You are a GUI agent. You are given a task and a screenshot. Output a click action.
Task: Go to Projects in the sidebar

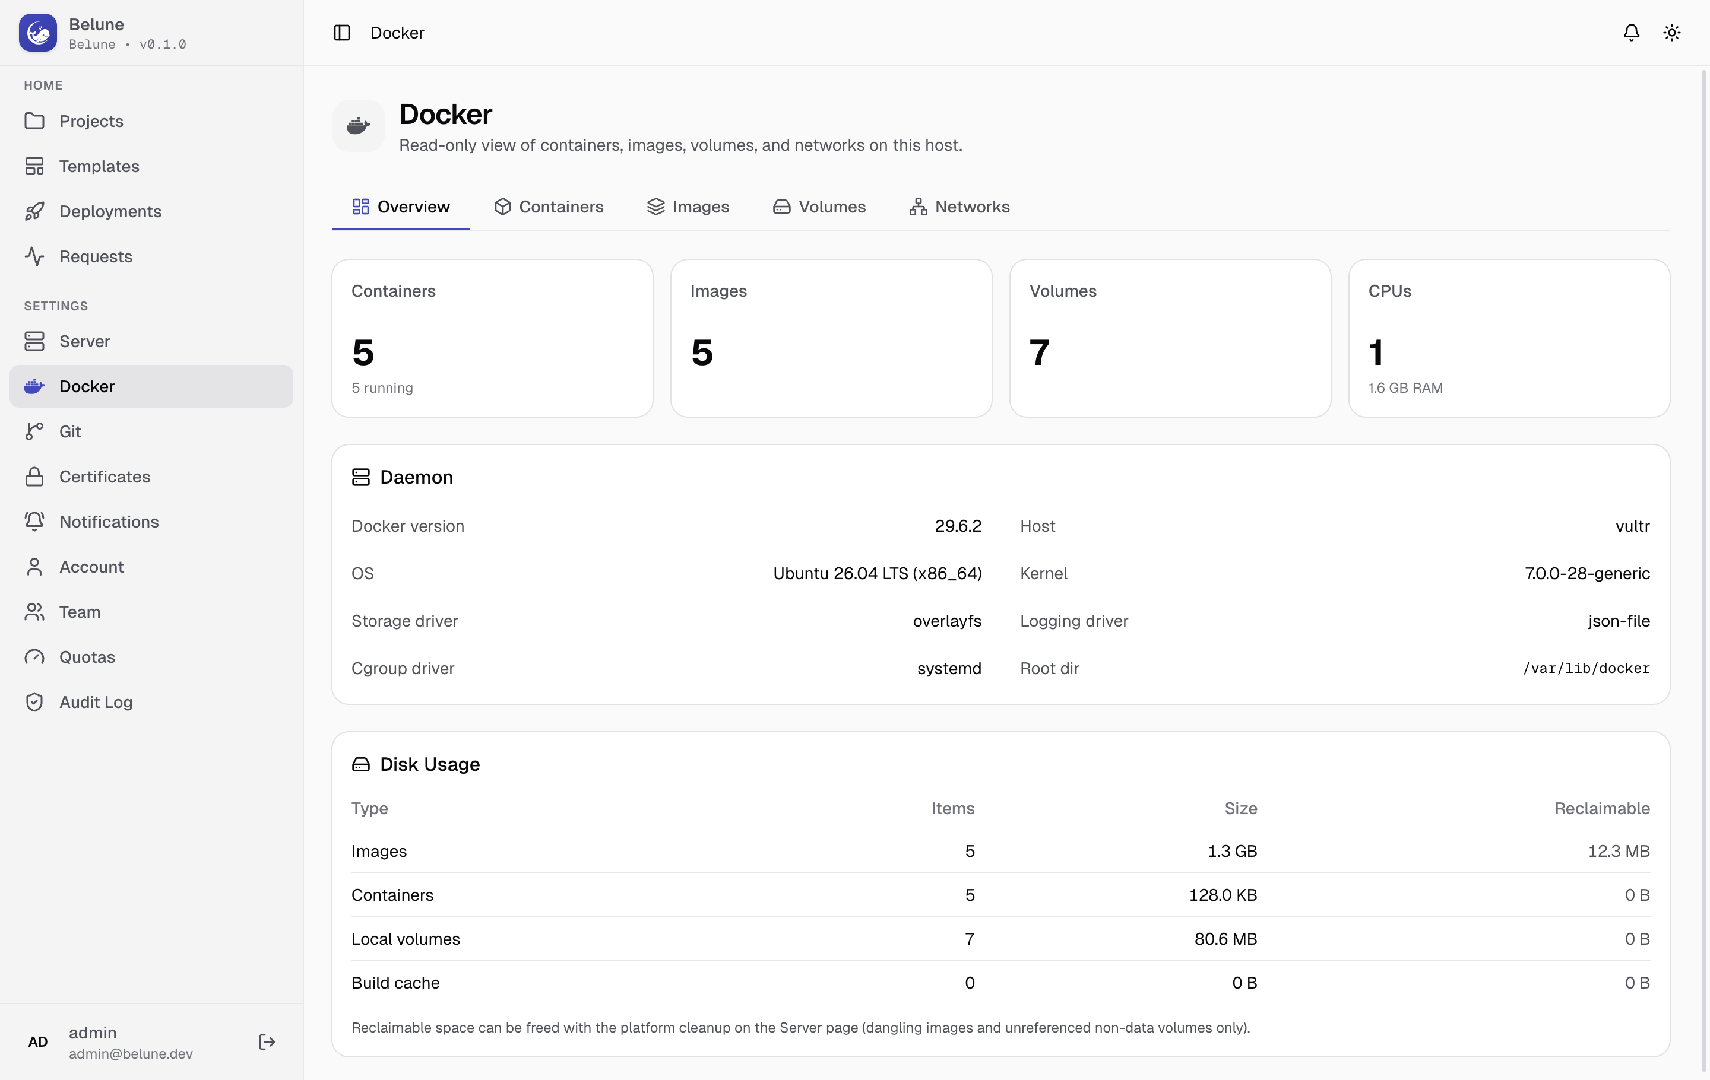tap(151, 120)
